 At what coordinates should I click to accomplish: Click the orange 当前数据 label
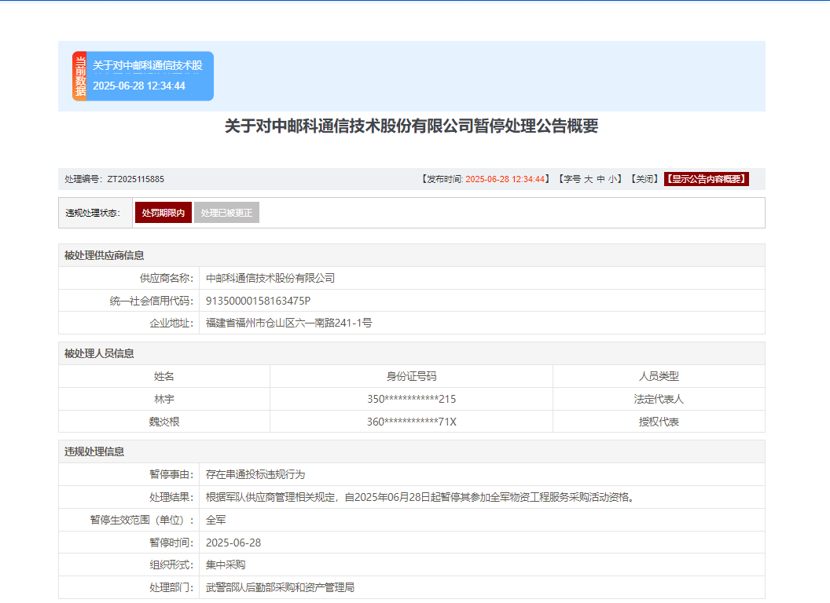80,76
